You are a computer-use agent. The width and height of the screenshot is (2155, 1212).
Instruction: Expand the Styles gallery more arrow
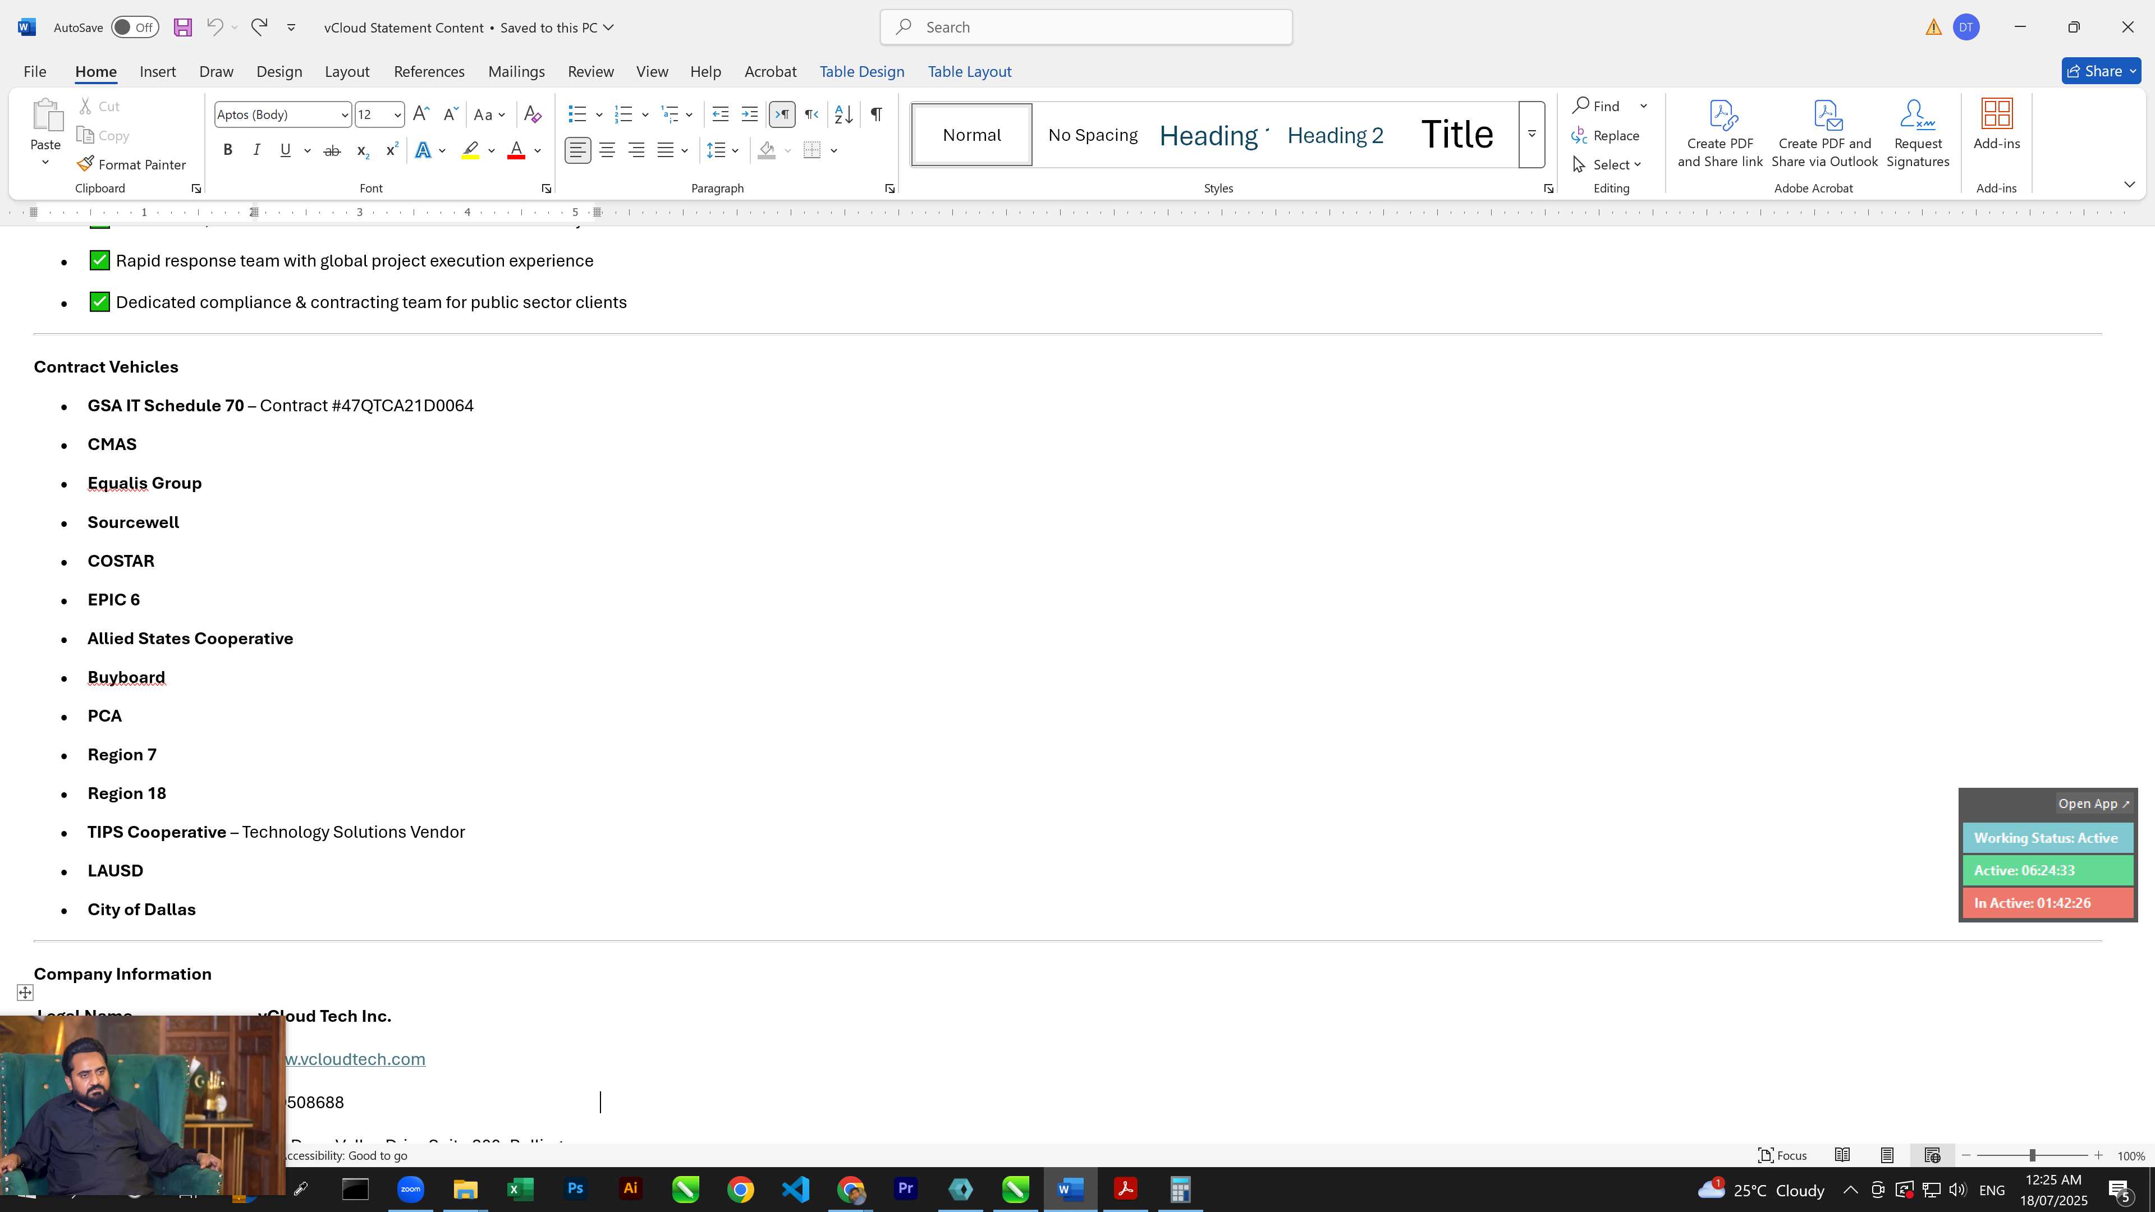point(1532,135)
